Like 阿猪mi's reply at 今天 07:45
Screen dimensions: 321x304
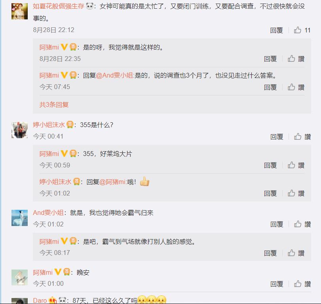(x=296, y=87)
